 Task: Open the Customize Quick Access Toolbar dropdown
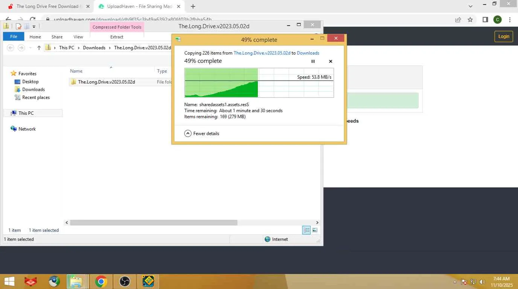(x=34, y=26)
